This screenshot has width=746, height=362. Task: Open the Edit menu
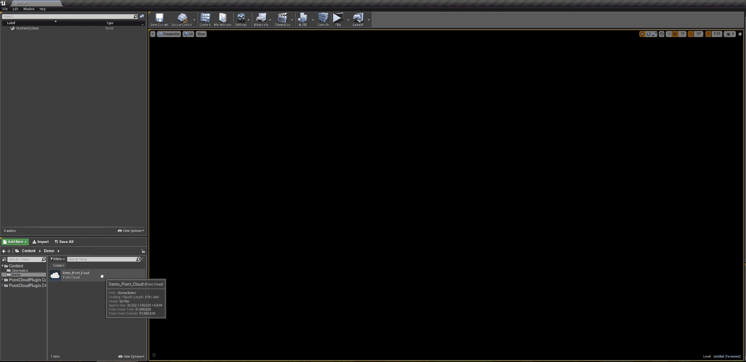tap(16, 9)
